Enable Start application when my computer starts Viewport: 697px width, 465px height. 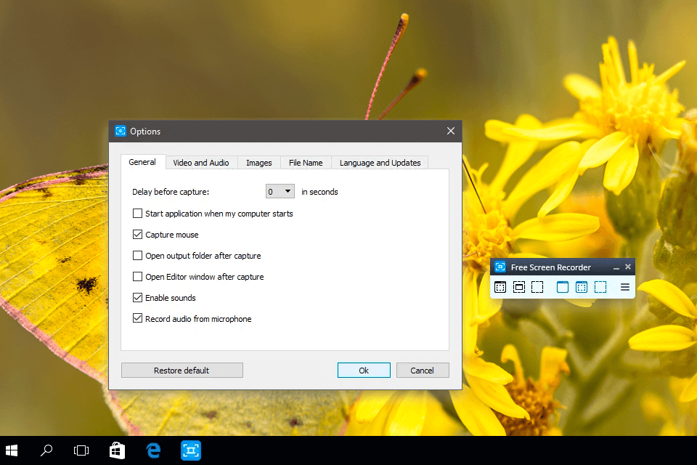pos(137,214)
